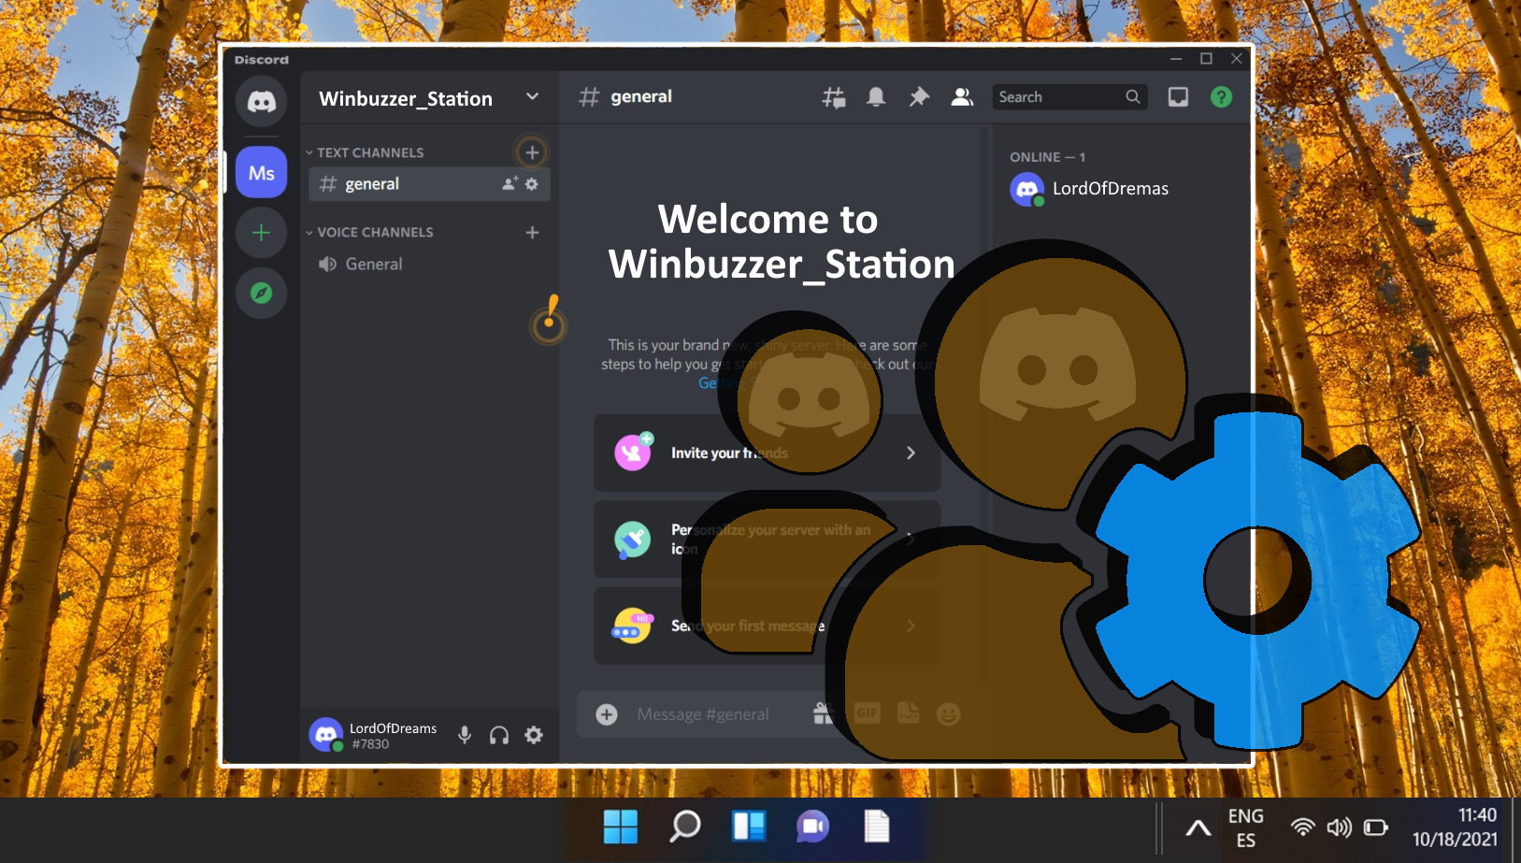Image resolution: width=1521 pixels, height=863 pixels.
Task: Open Windows taskbar Search
Action: coord(685,827)
